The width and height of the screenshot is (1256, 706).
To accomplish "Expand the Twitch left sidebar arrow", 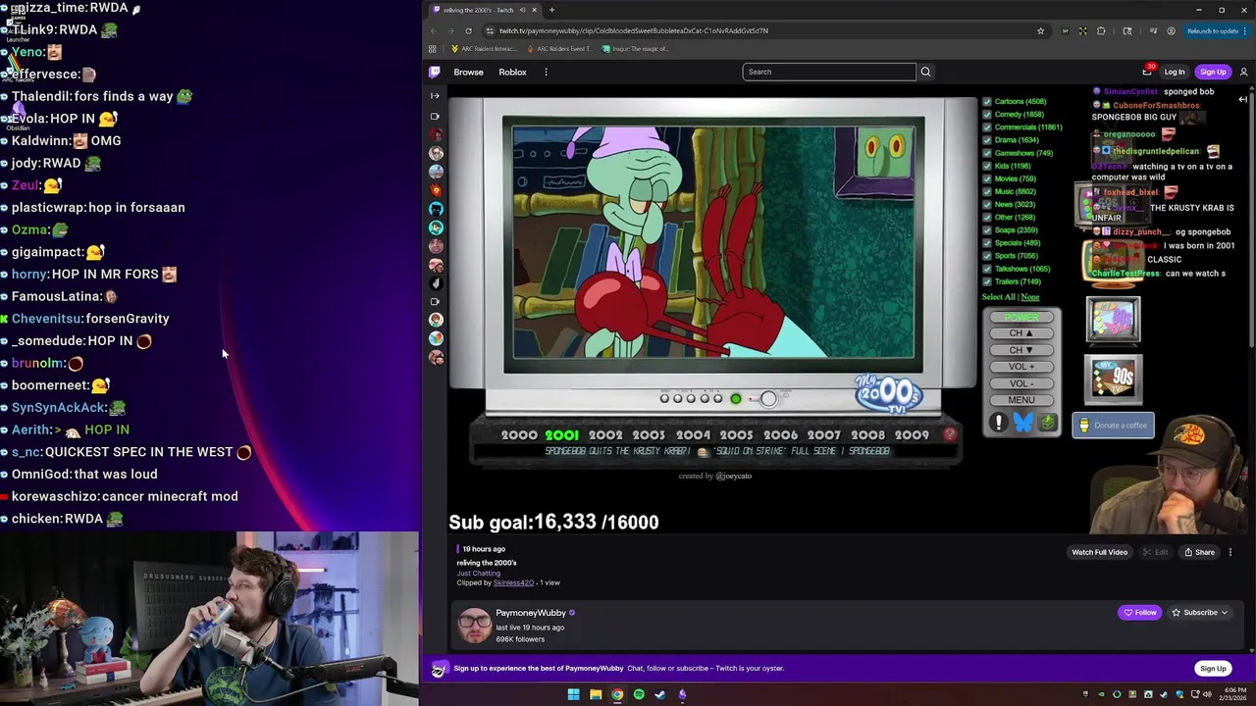I will pyautogui.click(x=435, y=95).
